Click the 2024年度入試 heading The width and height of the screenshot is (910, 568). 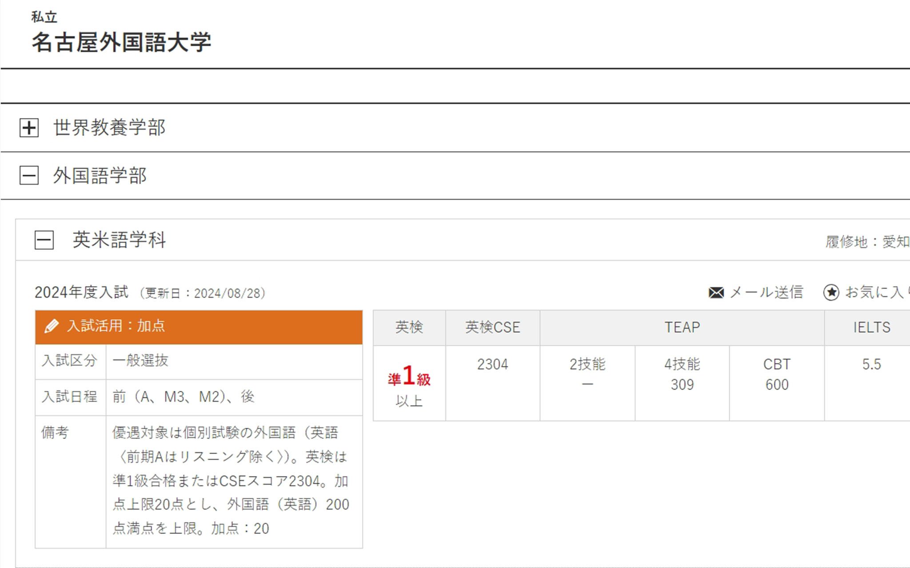pos(81,292)
